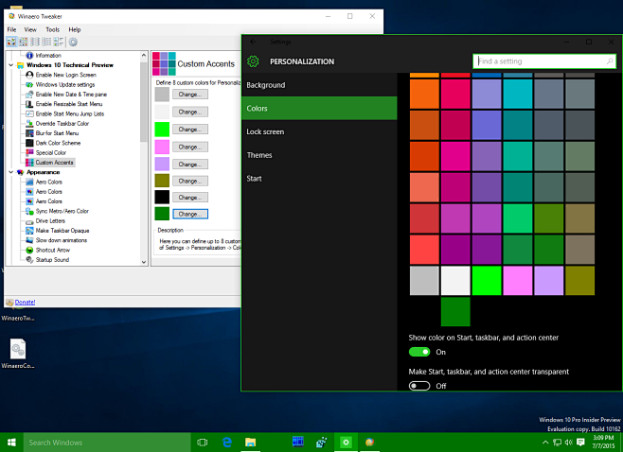The width and height of the screenshot is (623, 452).
Task: Open the Tools menu in Winaero Tweaker
Action: (x=52, y=29)
